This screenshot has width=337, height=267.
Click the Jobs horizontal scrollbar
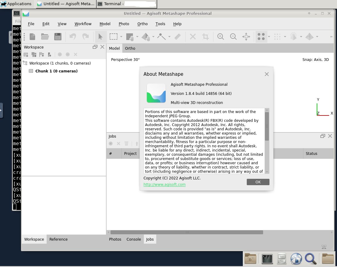(187, 232)
